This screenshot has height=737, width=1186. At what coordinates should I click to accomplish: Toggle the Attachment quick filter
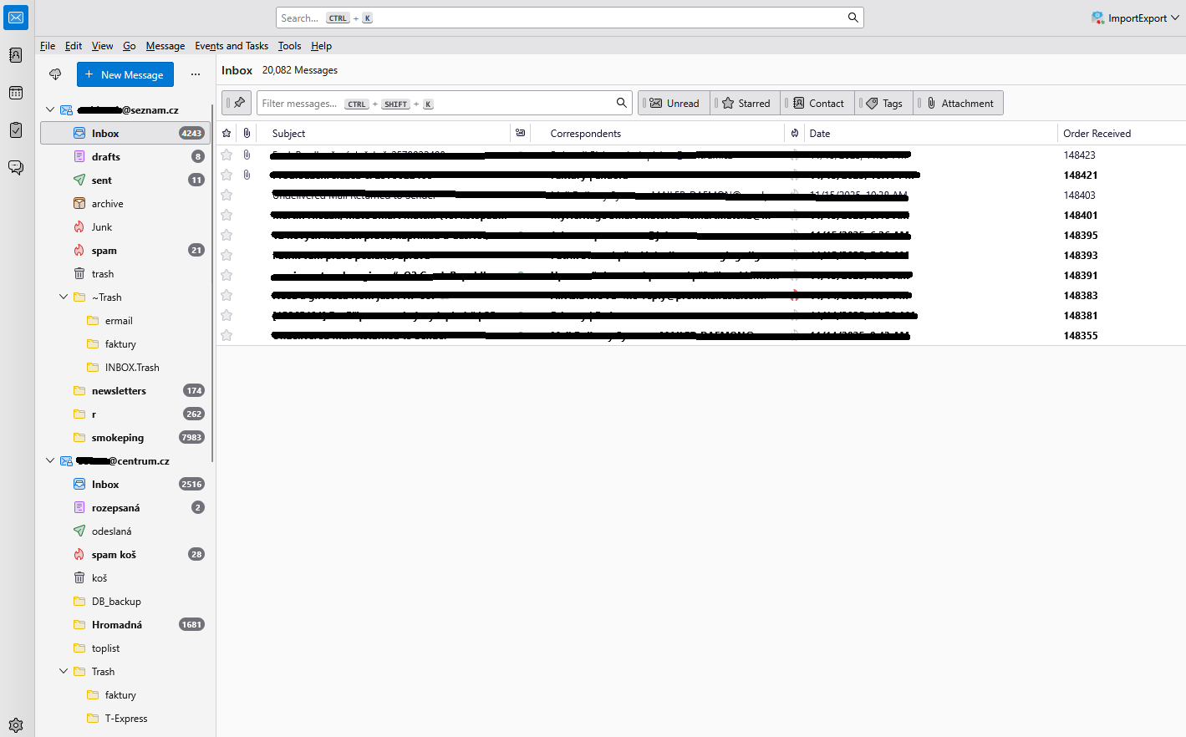click(959, 104)
